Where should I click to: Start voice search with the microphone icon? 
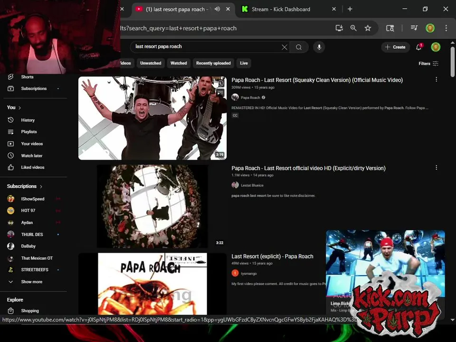(x=319, y=47)
